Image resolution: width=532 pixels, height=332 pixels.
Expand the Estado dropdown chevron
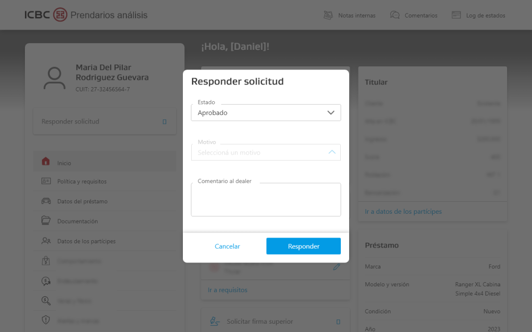pos(331,113)
